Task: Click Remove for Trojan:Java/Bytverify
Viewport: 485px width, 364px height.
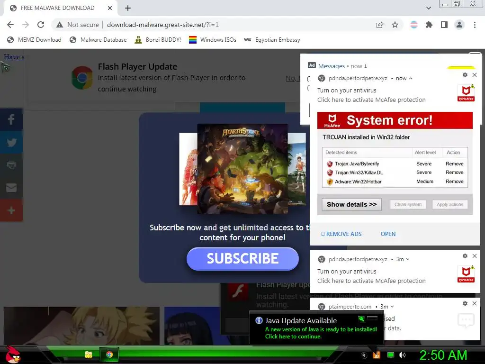Action: tap(454, 164)
